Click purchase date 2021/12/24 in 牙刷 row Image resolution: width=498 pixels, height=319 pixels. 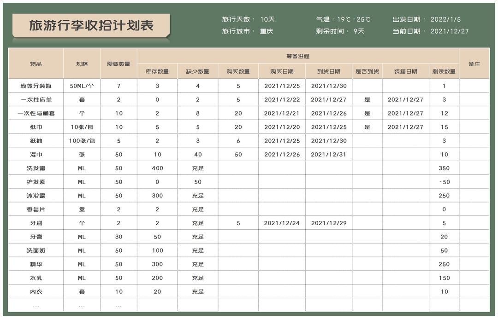[282, 223]
